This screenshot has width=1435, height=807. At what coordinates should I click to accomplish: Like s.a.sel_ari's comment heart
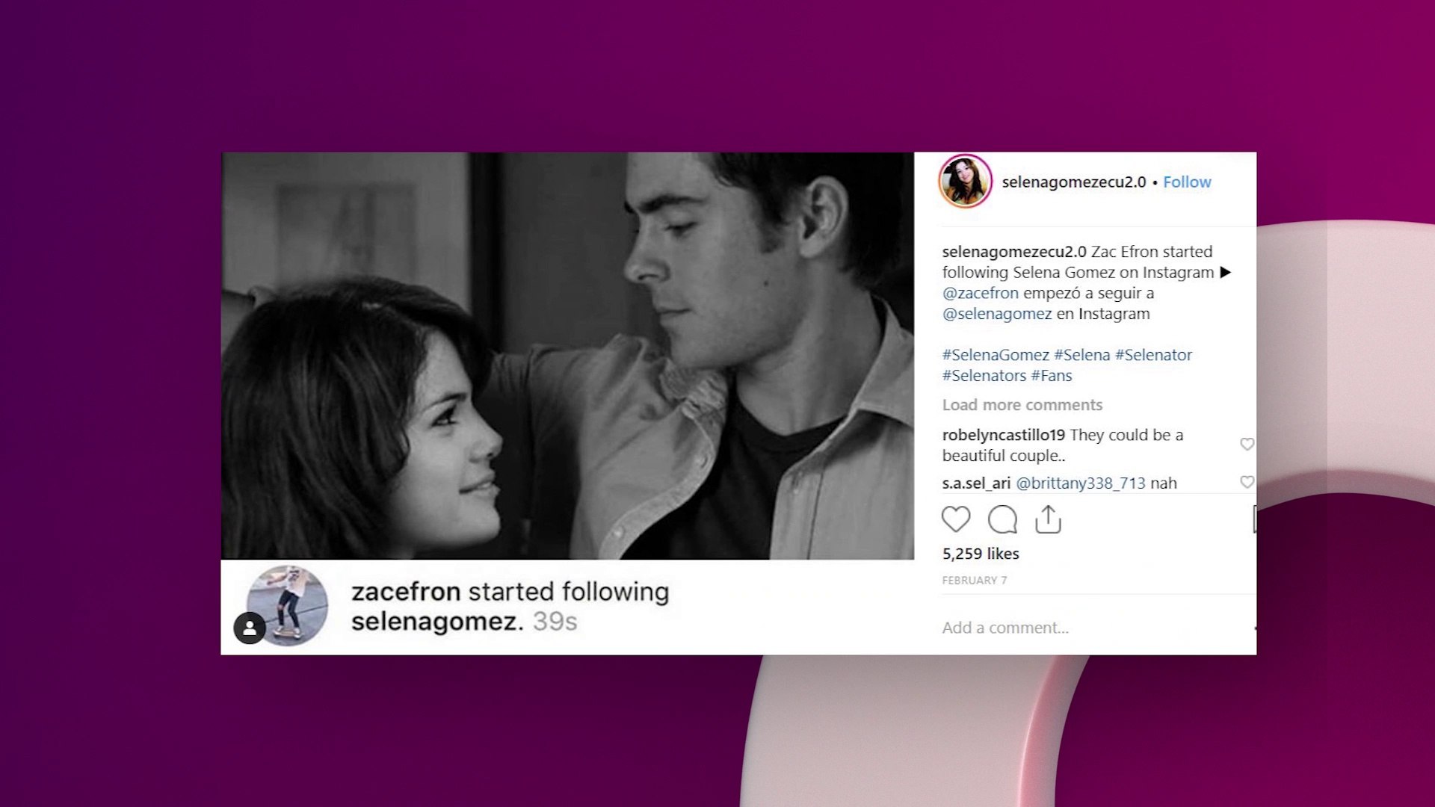[x=1247, y=482]
